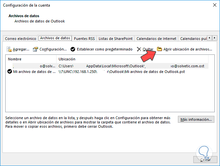Viewport: 220px width, 166px height.
Task: Choose Establecer como predeterminado
Action: (x=101, y=49)
